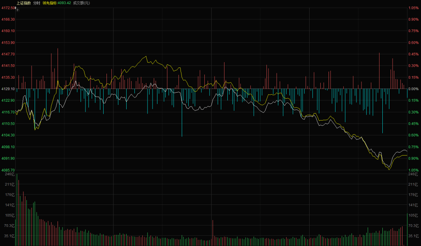This screenshot has height=246, width=421.
Task: Select the 分时 chart mode label
Action: (37, 3)
